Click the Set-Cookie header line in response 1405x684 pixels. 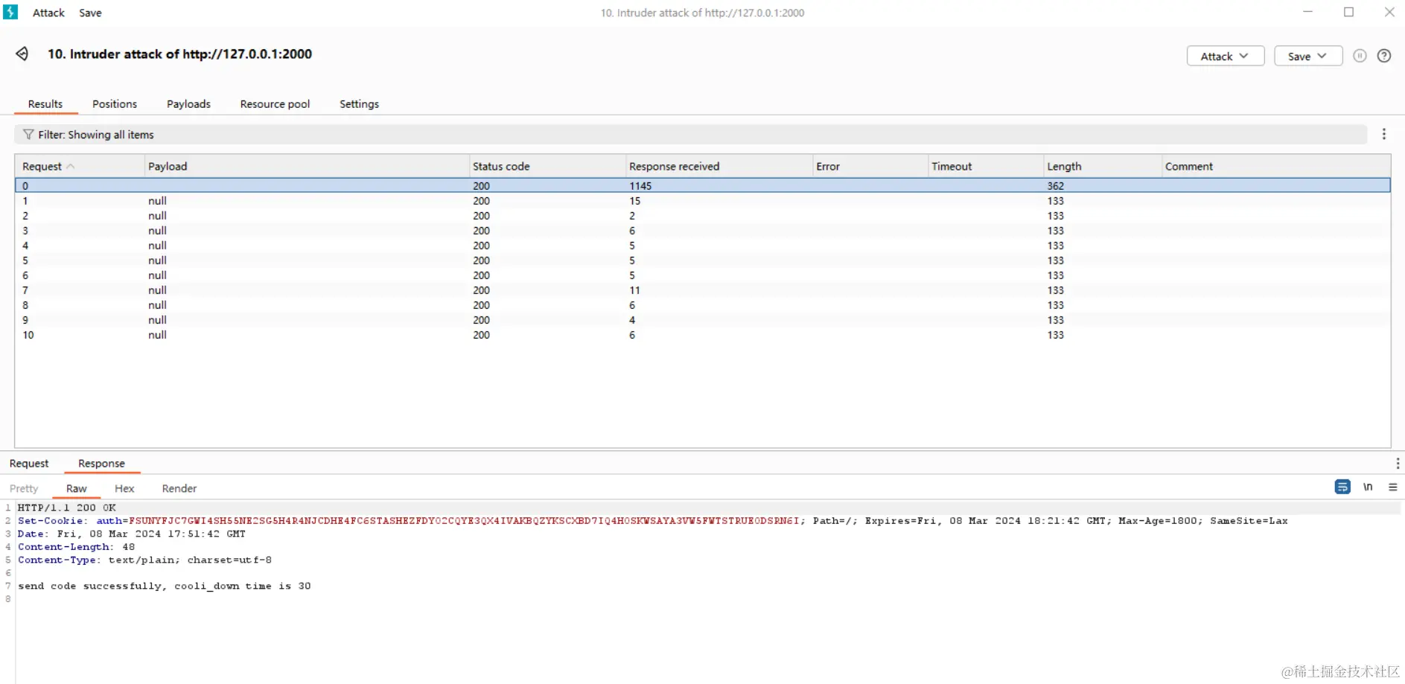[x=652, y=520]
